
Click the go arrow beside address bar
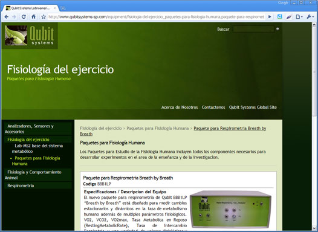(270, 17)
